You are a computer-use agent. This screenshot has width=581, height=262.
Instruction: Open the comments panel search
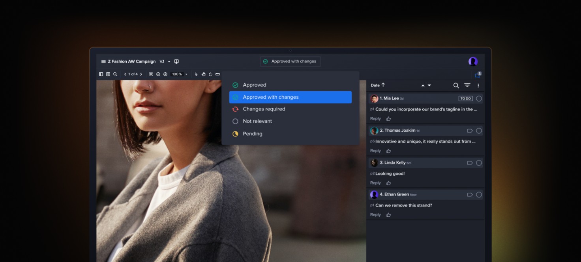point(456,85)
